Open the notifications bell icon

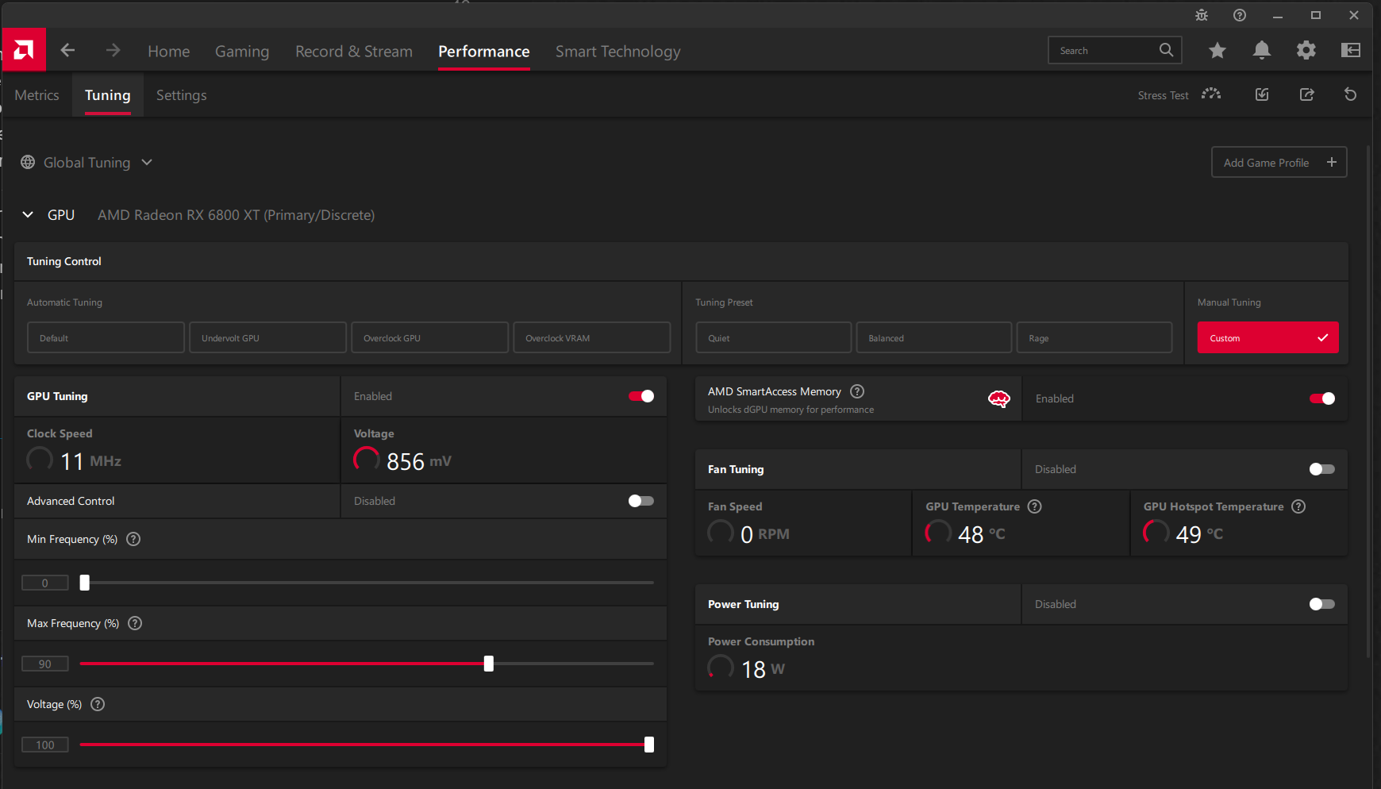coord(1261,51)
